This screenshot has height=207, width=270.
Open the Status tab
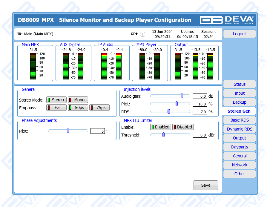pyautogui.click(x=239, y=84)
